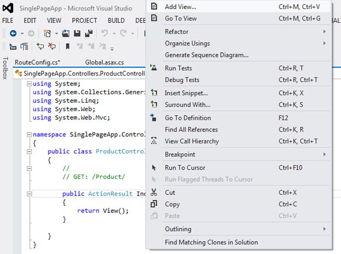This screenshot has width=341, height=254.
Task: Open the RouteConfig.cs tab
Action: 37,62
